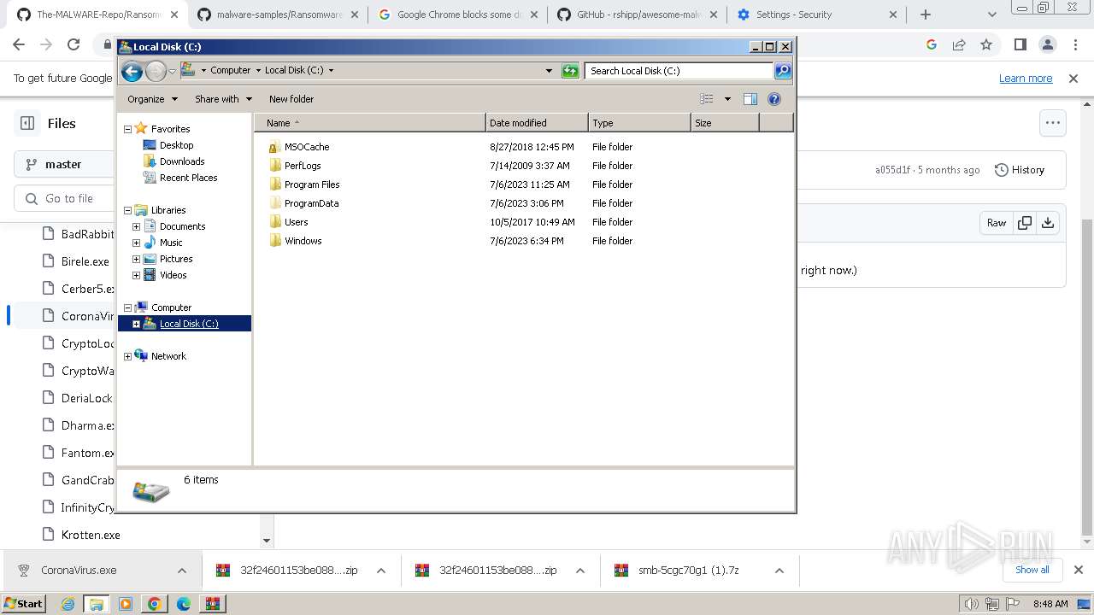The height and width of the screenshot is (615, 1094).
Task: Expand the address bar history dropdown arrow
Action: tap(549, 71)
